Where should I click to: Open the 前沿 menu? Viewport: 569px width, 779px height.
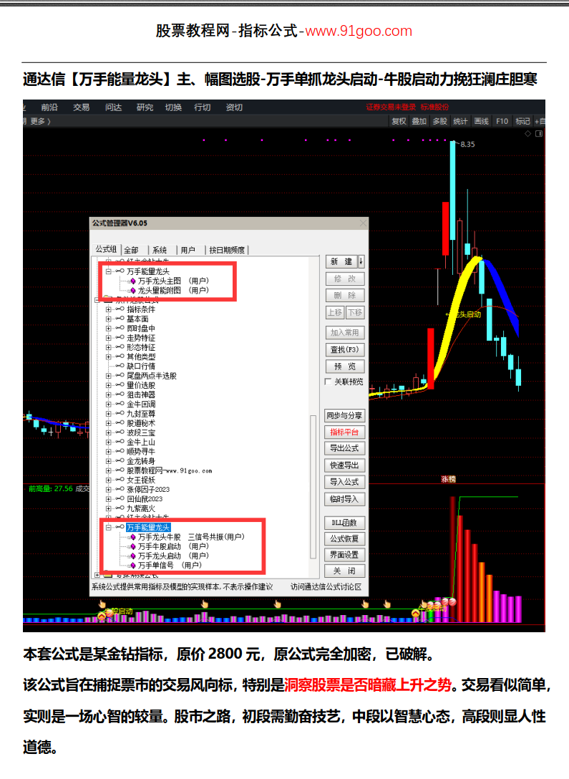pos(49,107)
